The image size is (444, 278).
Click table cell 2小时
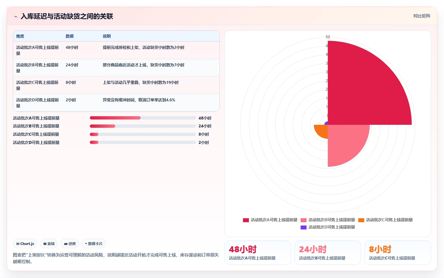(x=71, y=100)
